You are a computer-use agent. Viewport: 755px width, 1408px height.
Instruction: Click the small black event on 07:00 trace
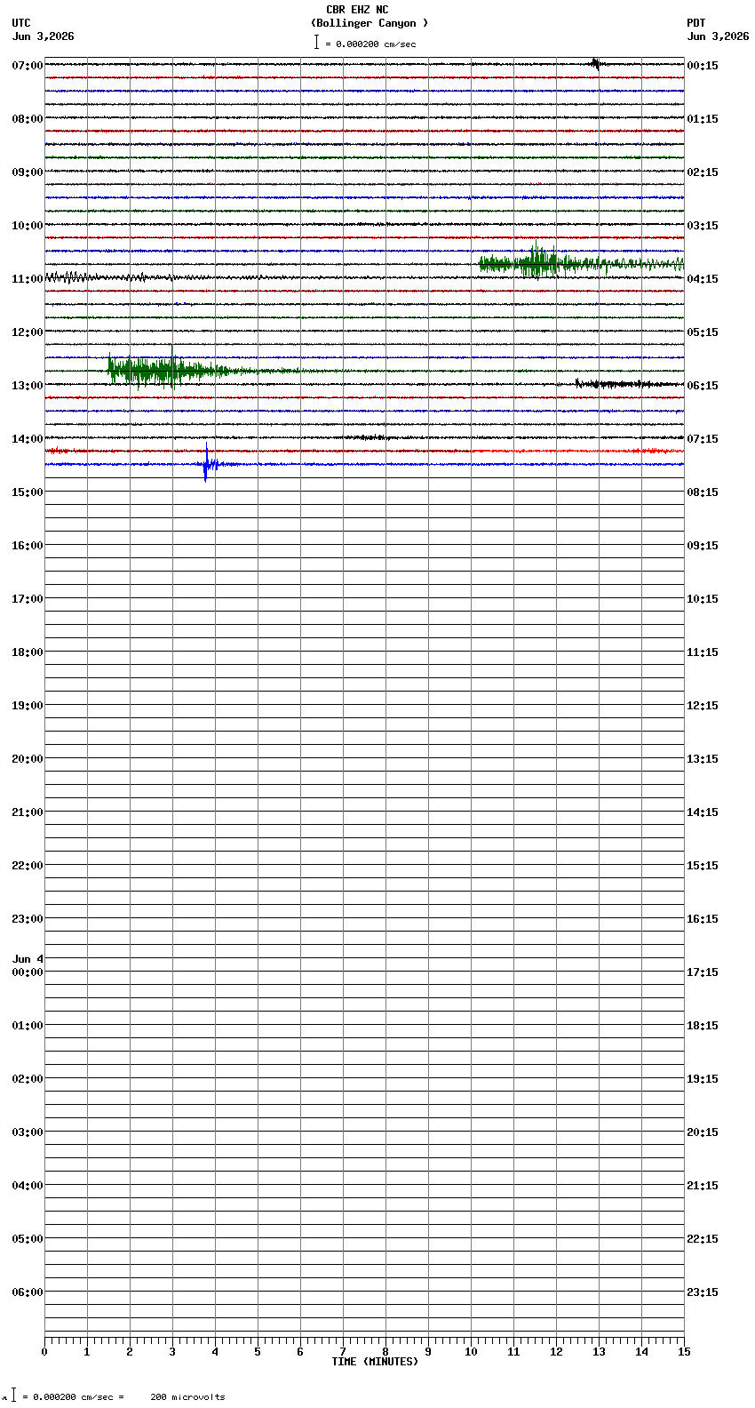(x=597, y=63)
